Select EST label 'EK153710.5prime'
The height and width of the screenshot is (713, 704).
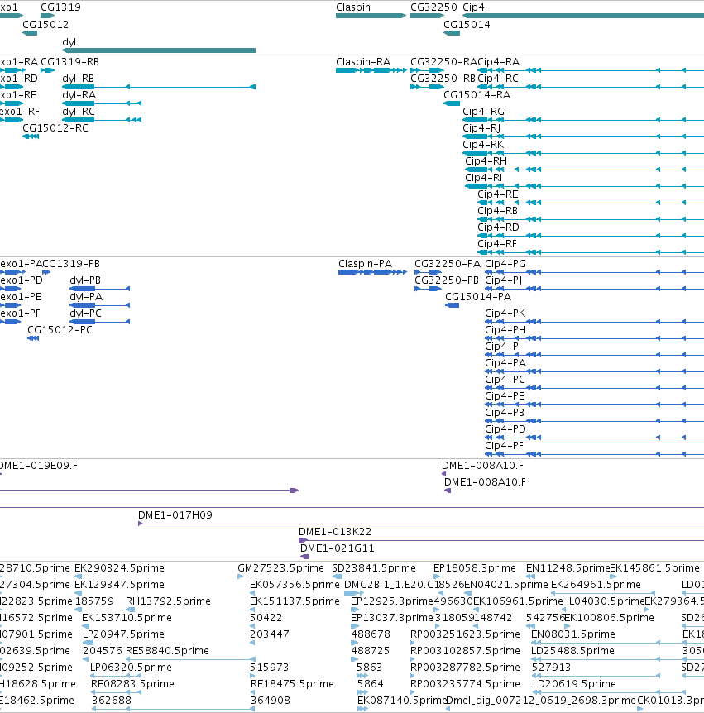point(127,618)
